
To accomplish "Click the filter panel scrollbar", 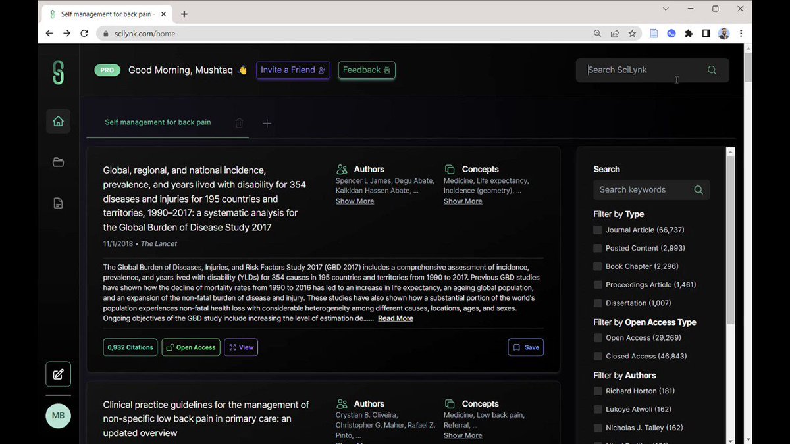I will tap(730, 240).
